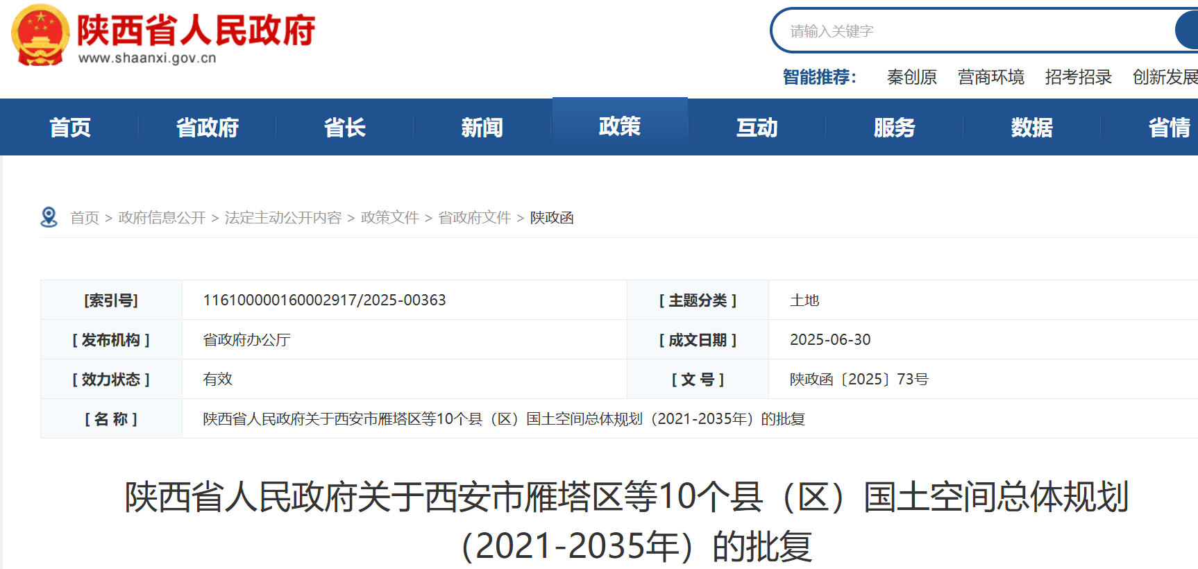Screen dimensions: 1198x569
Task: Click the document number 陕政函〔2025〕73号
Action: pos(859,379)
